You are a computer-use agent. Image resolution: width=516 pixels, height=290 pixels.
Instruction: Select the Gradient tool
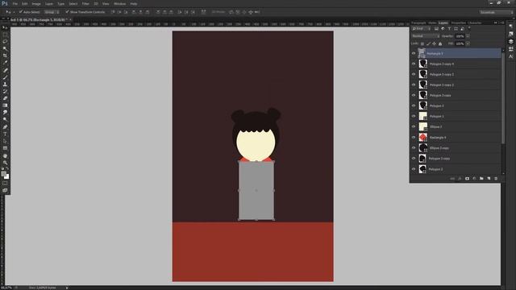pyautogui.click(x=5, y=106)
